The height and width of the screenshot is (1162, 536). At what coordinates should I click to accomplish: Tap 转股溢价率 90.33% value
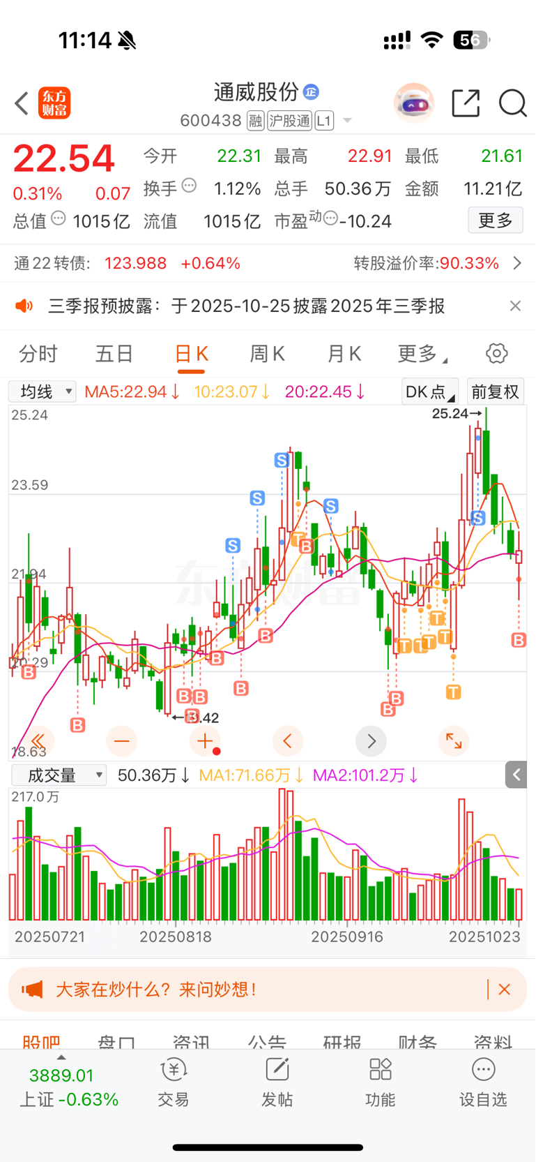coord(470,263)
